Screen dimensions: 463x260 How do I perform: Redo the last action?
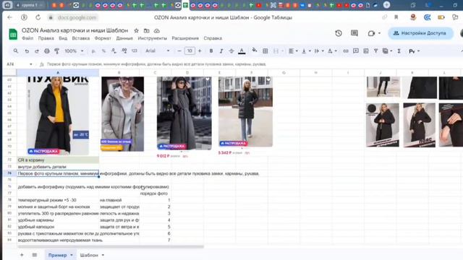[37, 51]
